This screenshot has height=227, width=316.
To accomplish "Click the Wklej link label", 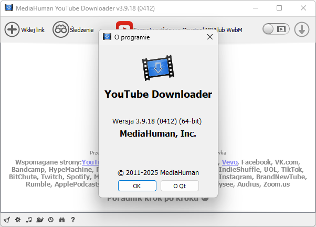I will (33, 30).
